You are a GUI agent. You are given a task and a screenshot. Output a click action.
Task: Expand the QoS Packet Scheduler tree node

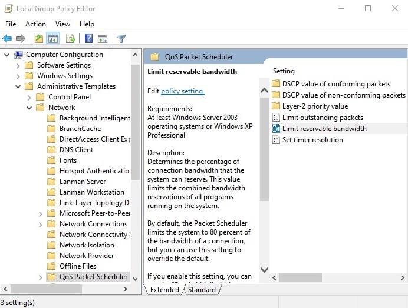tap(40, 277)
